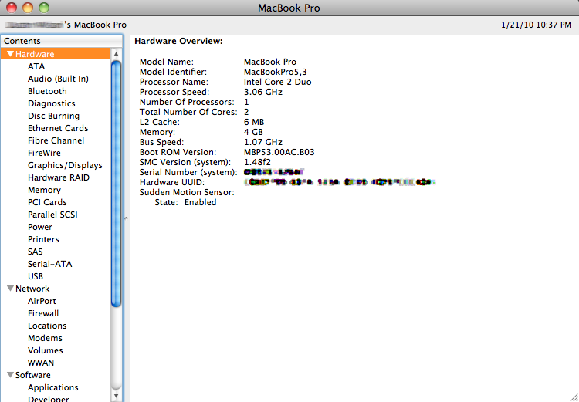Open Ethernet Cards entry
This screenshot has width=579, height=402.
(x=58, y=128)
